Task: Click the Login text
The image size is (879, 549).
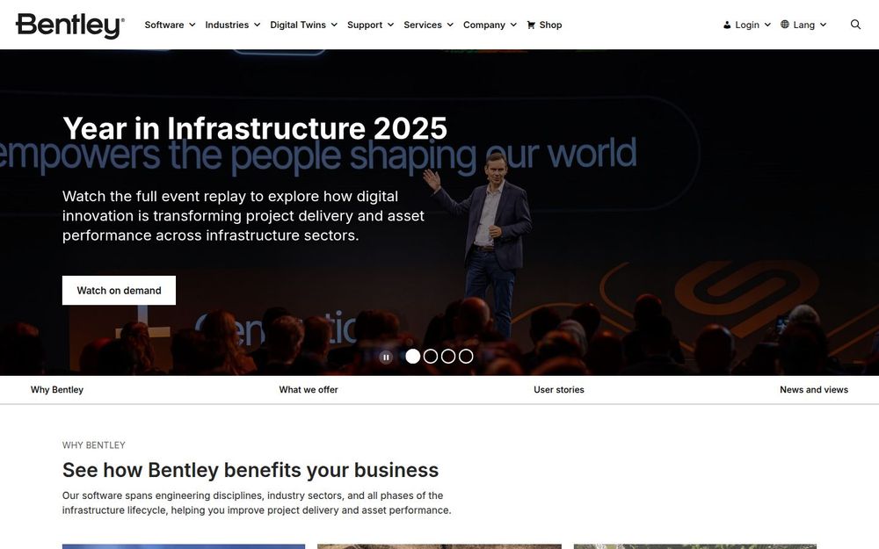Action: 747,25
